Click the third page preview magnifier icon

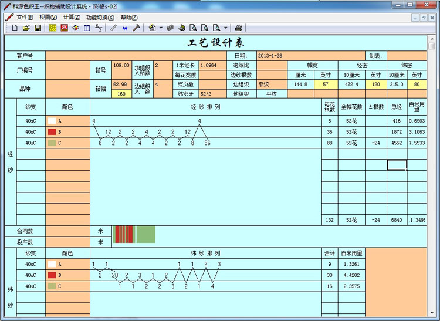(216, 28)
